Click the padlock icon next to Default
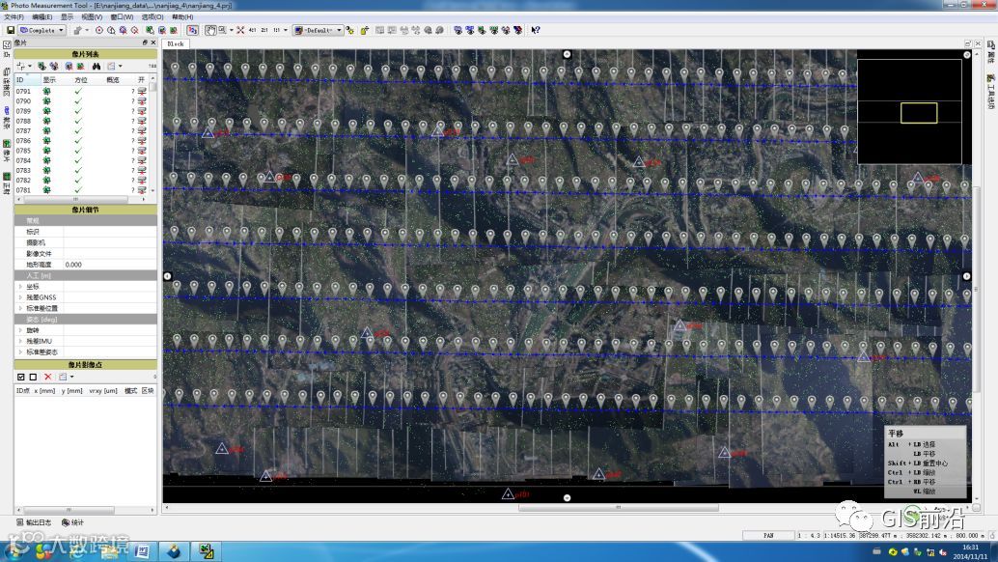 click(364, 30)
